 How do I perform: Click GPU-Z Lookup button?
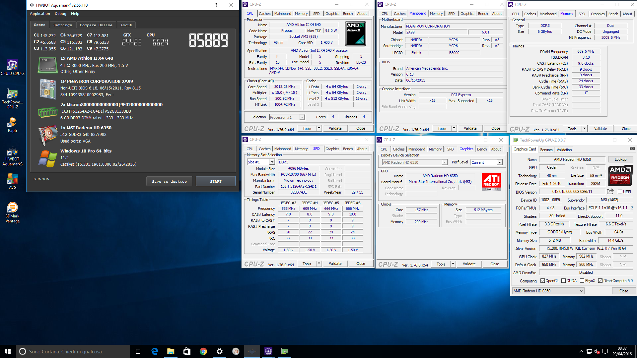click(x=620, y=159)
